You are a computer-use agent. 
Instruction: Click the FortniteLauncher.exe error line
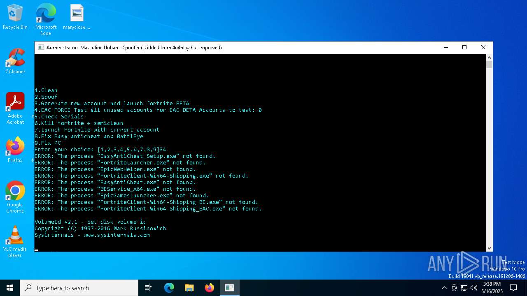(x=120, y=163)
